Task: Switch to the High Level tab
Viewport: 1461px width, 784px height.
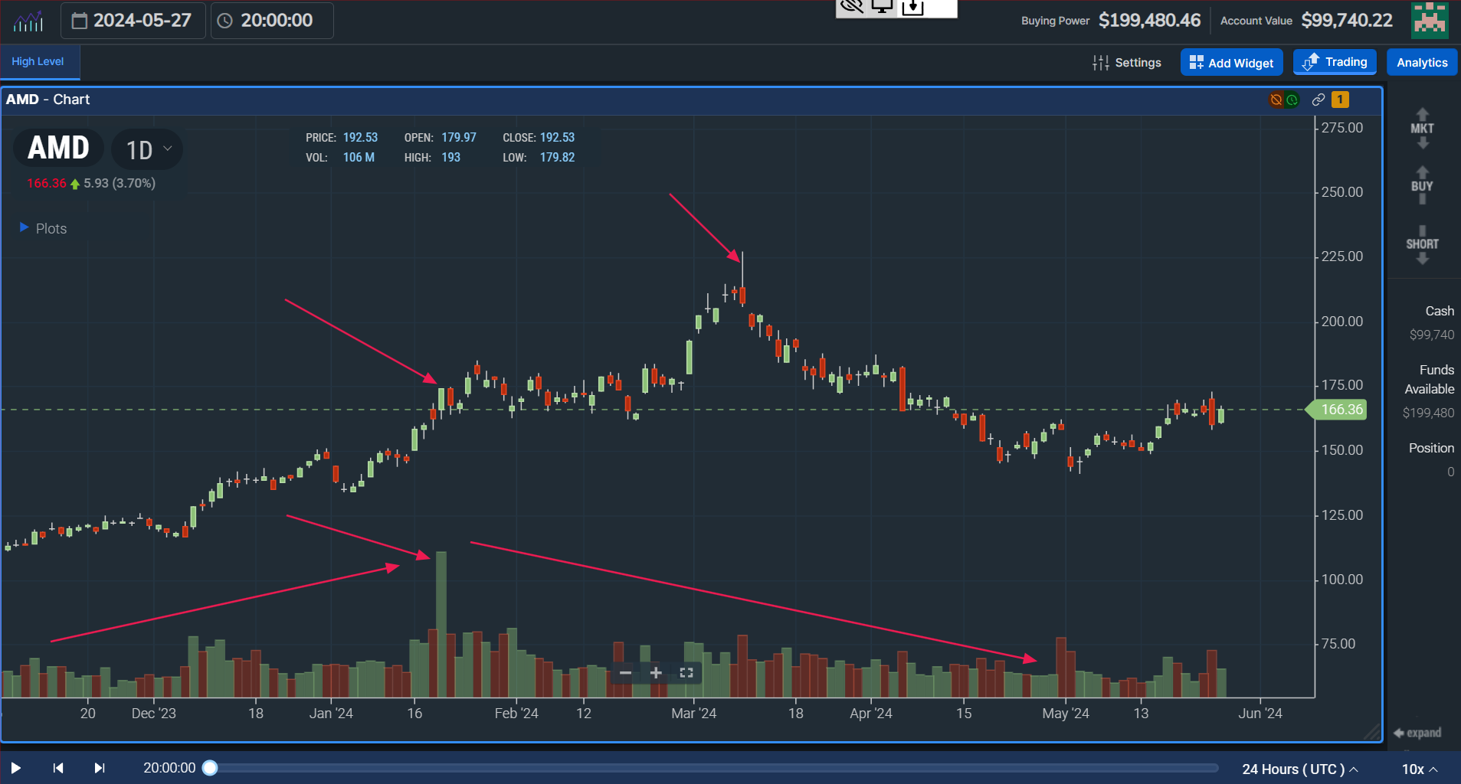Action: coord(38,61)
